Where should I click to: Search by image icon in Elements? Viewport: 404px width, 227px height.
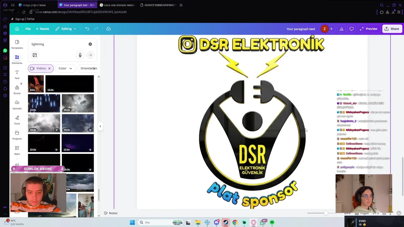35,55
